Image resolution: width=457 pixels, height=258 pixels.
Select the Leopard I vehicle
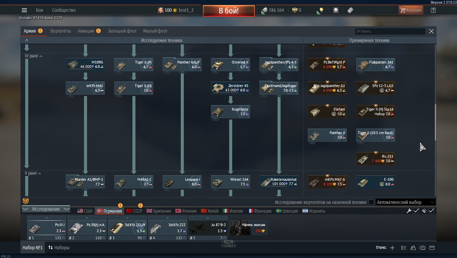(x=182, y=182)
